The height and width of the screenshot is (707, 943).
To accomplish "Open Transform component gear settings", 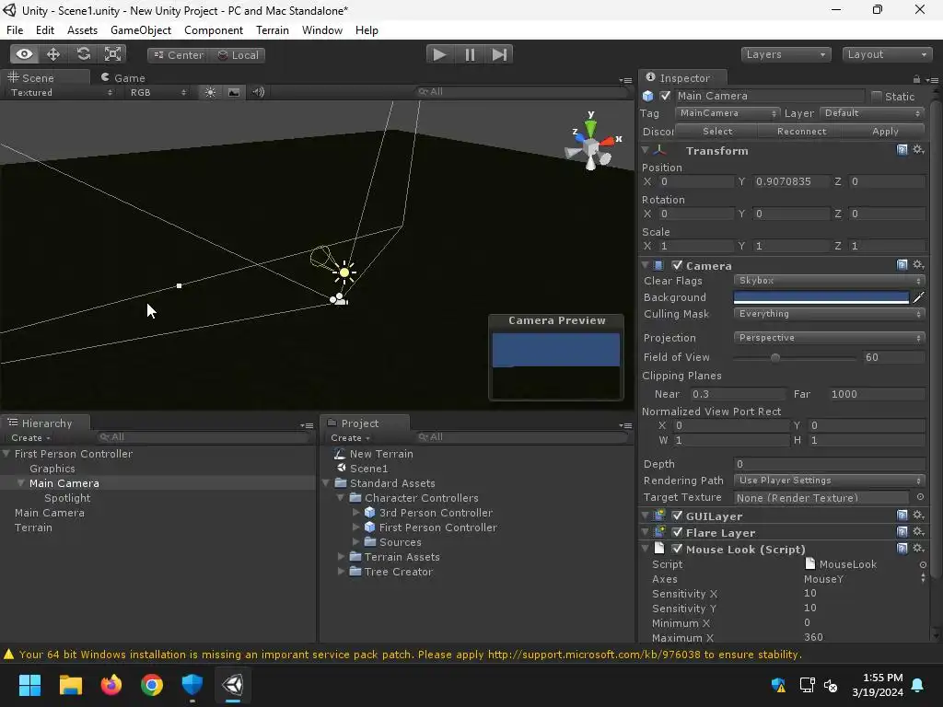I will pos(918,150).
